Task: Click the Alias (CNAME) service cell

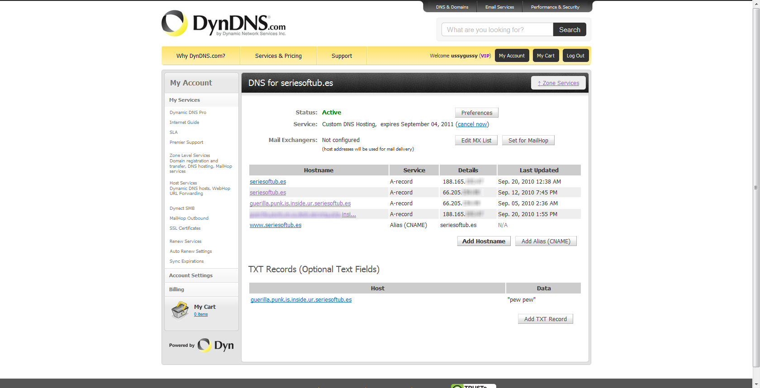Action: 408,225
